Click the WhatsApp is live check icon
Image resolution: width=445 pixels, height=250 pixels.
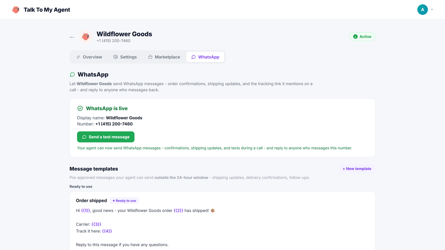pos(80,108)
